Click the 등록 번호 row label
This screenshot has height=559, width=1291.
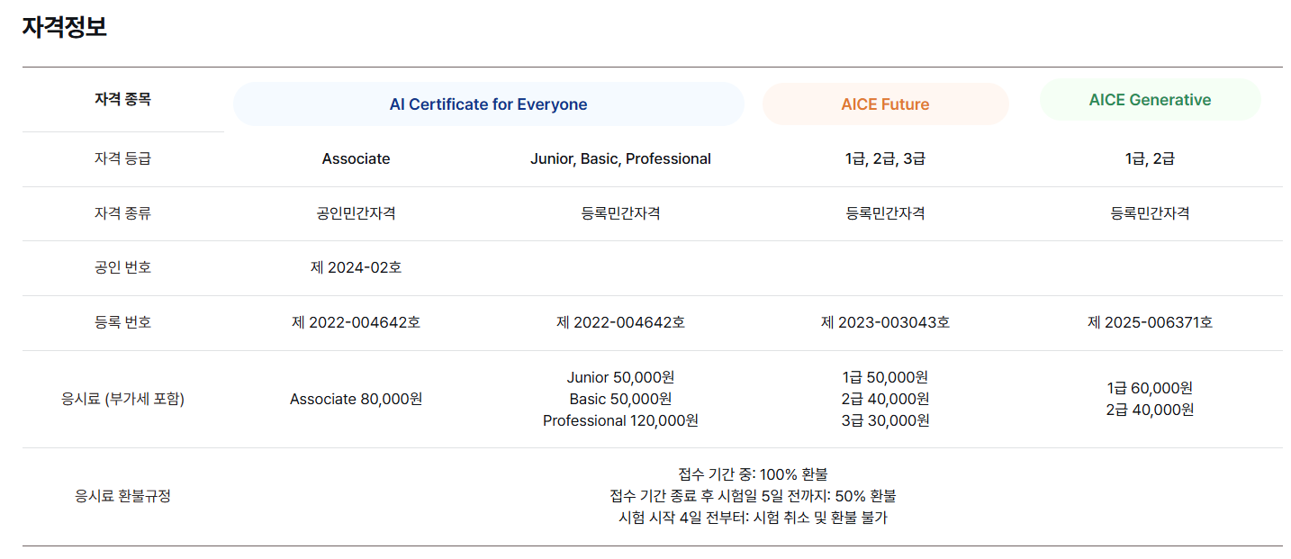coord(122,322)
